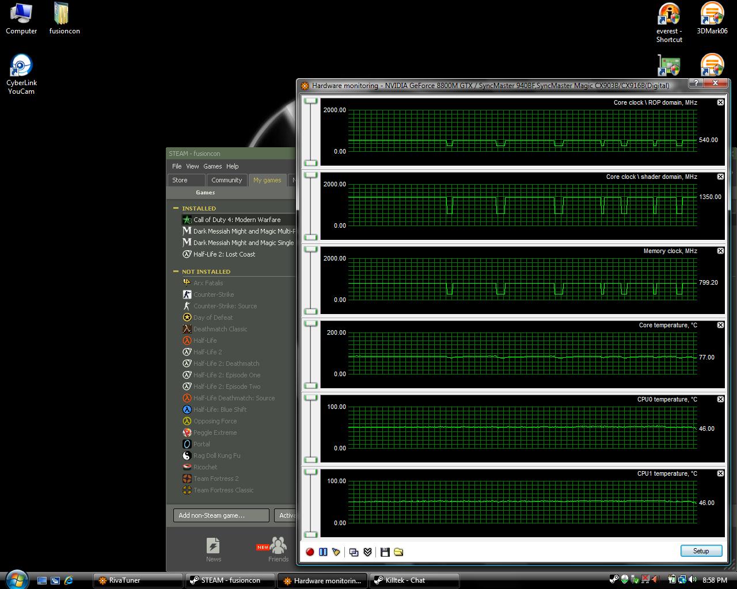The width and height of the screenshot is (737, 589).
Task: Click the Half-Life 2: Episode One icon
Action: tap(187, 375)
